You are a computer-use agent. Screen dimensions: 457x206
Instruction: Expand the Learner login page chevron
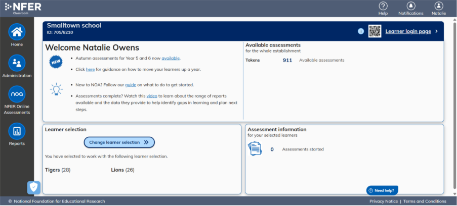pyautogui.click(x=436, y=31)
